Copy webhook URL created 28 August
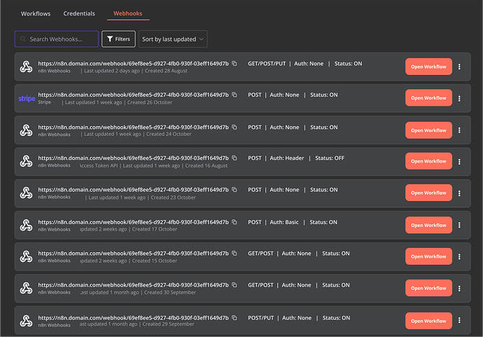The width and height of the screenshot is (483, 337). (234, 64)
